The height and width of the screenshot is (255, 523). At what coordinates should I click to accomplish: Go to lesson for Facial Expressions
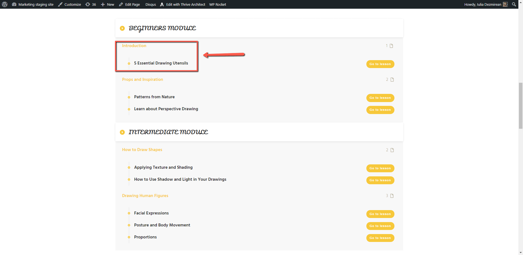(x=380, y=214)
